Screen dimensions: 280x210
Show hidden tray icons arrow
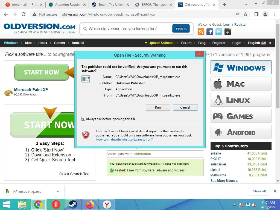pyautogui.click(x=234, y=205)
